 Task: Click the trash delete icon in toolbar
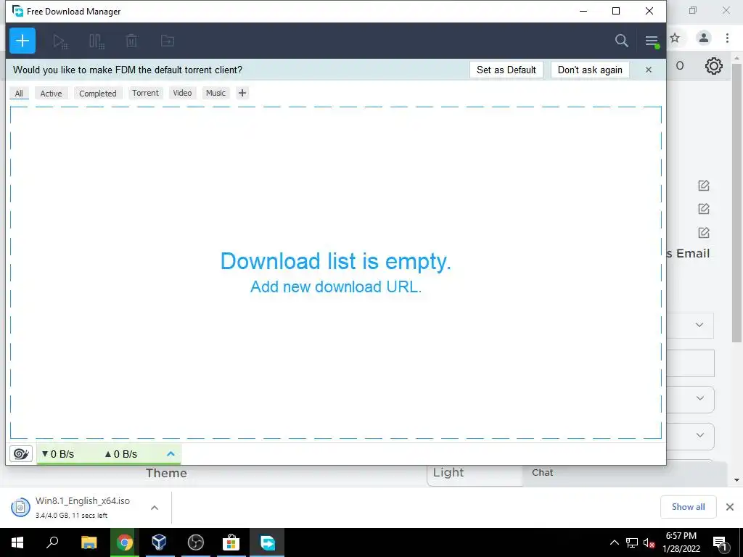point(131,41)
